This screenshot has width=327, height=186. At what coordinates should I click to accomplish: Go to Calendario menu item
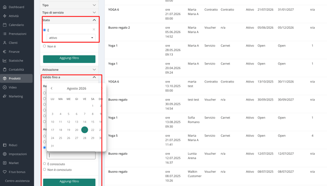tap(16, 25)
